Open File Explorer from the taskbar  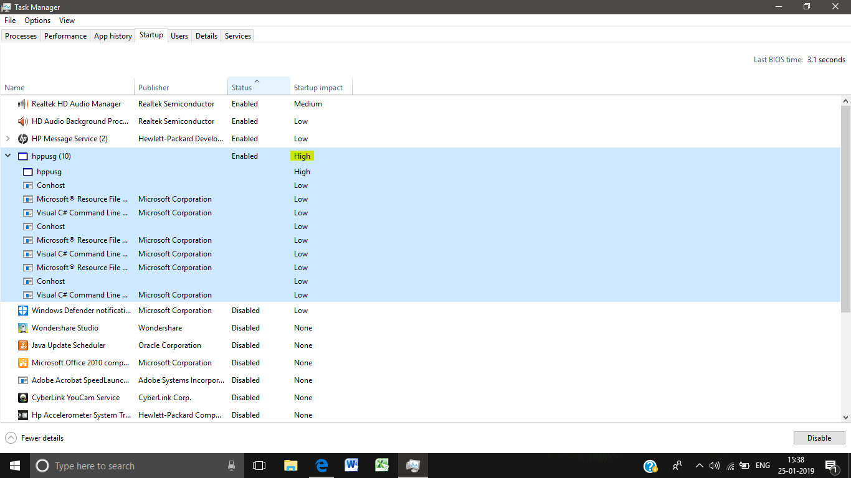tap(290, 466)
